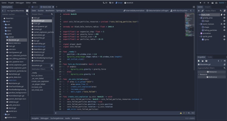227x121 pixels.
Task: Expand the Comet folder
Action: 5,37
